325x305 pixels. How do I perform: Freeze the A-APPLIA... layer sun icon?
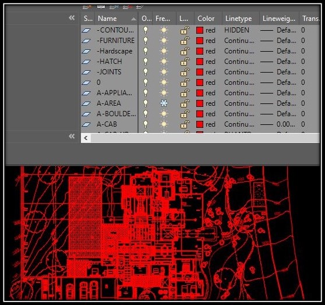164,93
